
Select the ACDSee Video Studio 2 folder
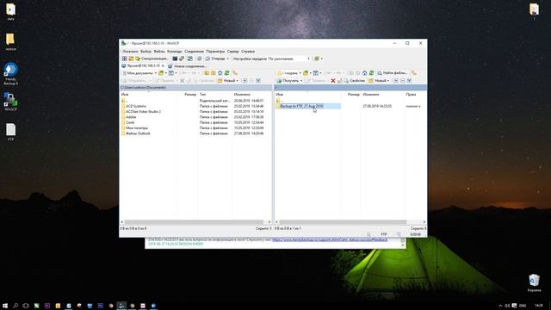(x=143, y=111)
